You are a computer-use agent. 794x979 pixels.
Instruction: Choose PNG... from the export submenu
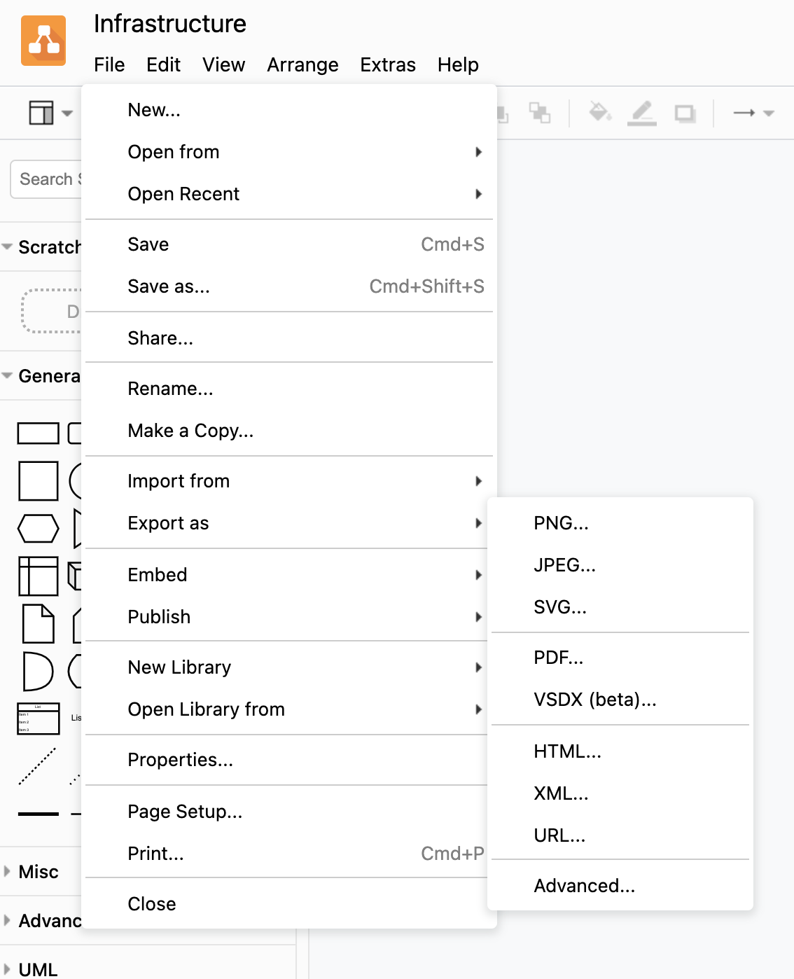click(561, 523)
